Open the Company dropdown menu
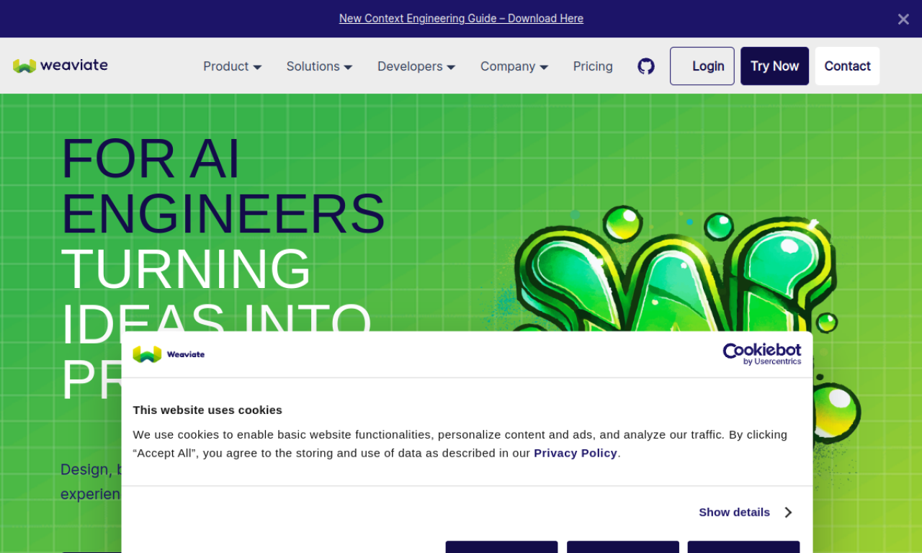The image size is (922, 553). (514, 66)
